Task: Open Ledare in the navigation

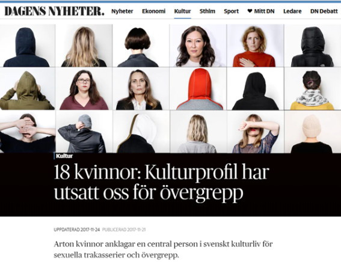Action: (x=292, y=11)
